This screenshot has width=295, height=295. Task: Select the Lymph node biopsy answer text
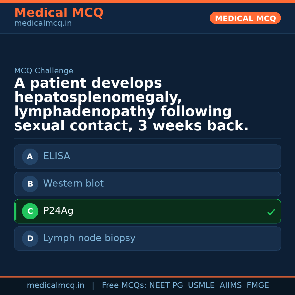click(x=89, y=238)
